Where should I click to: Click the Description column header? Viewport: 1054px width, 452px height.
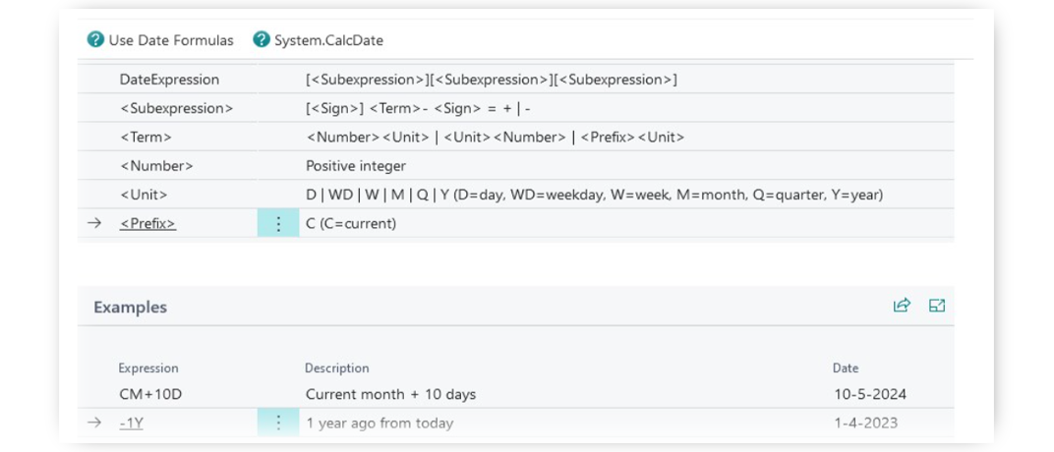tap(337, 368)
